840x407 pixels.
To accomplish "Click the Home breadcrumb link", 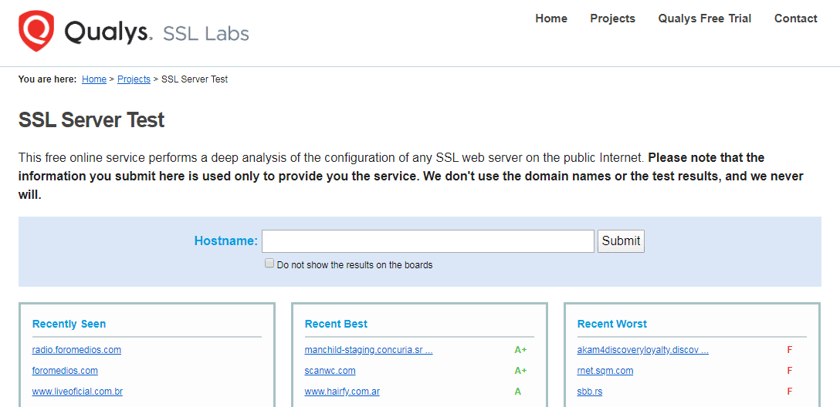I will [94, 79].
